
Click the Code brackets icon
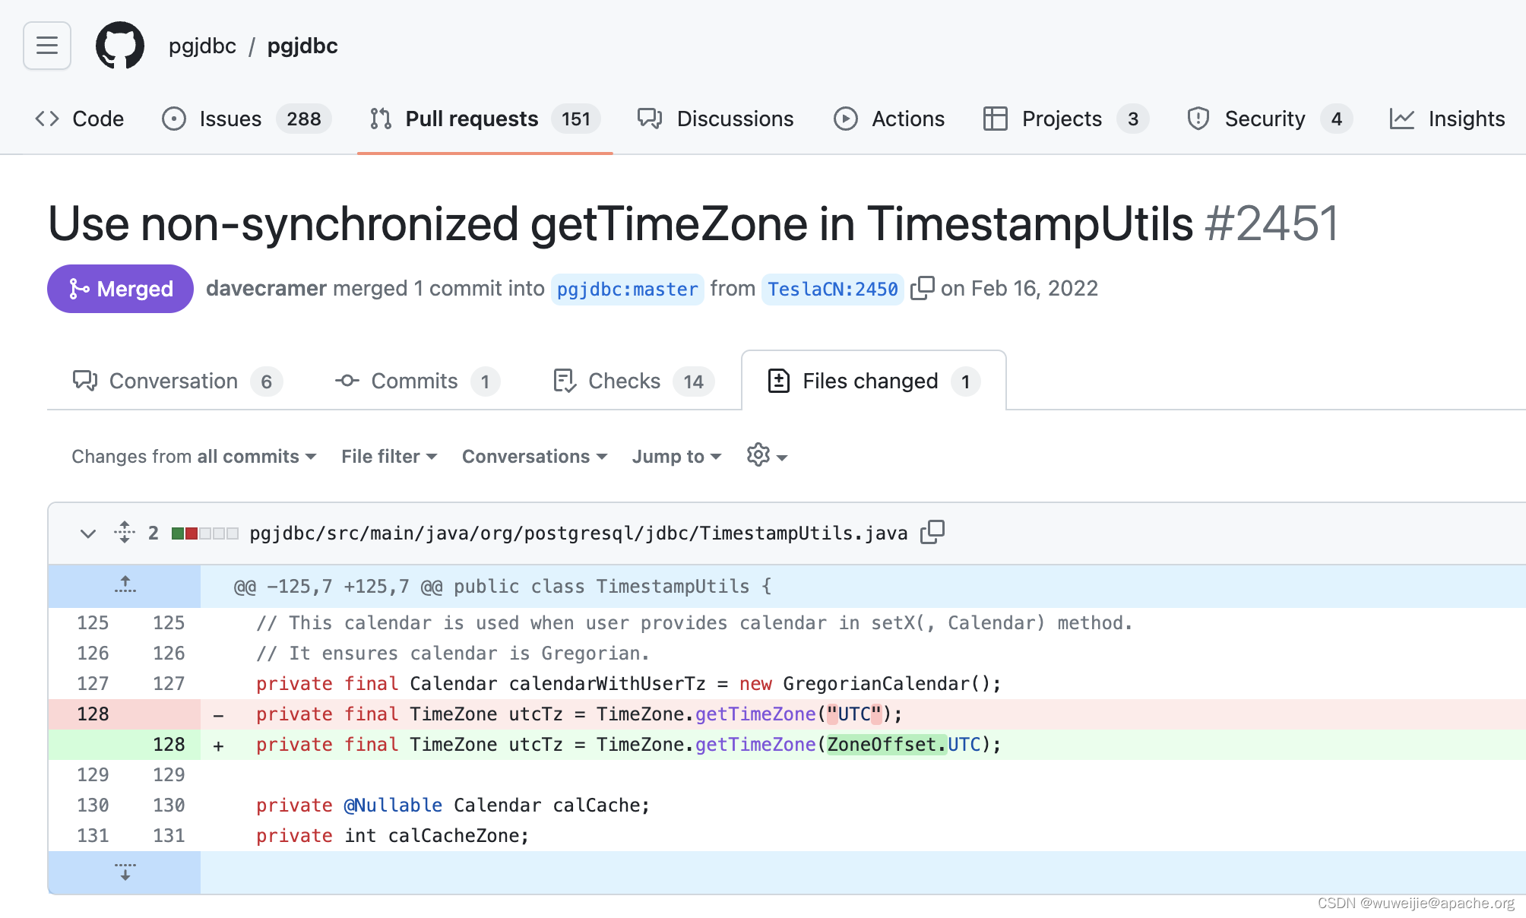pyautogui.click(x=47, y=119)
